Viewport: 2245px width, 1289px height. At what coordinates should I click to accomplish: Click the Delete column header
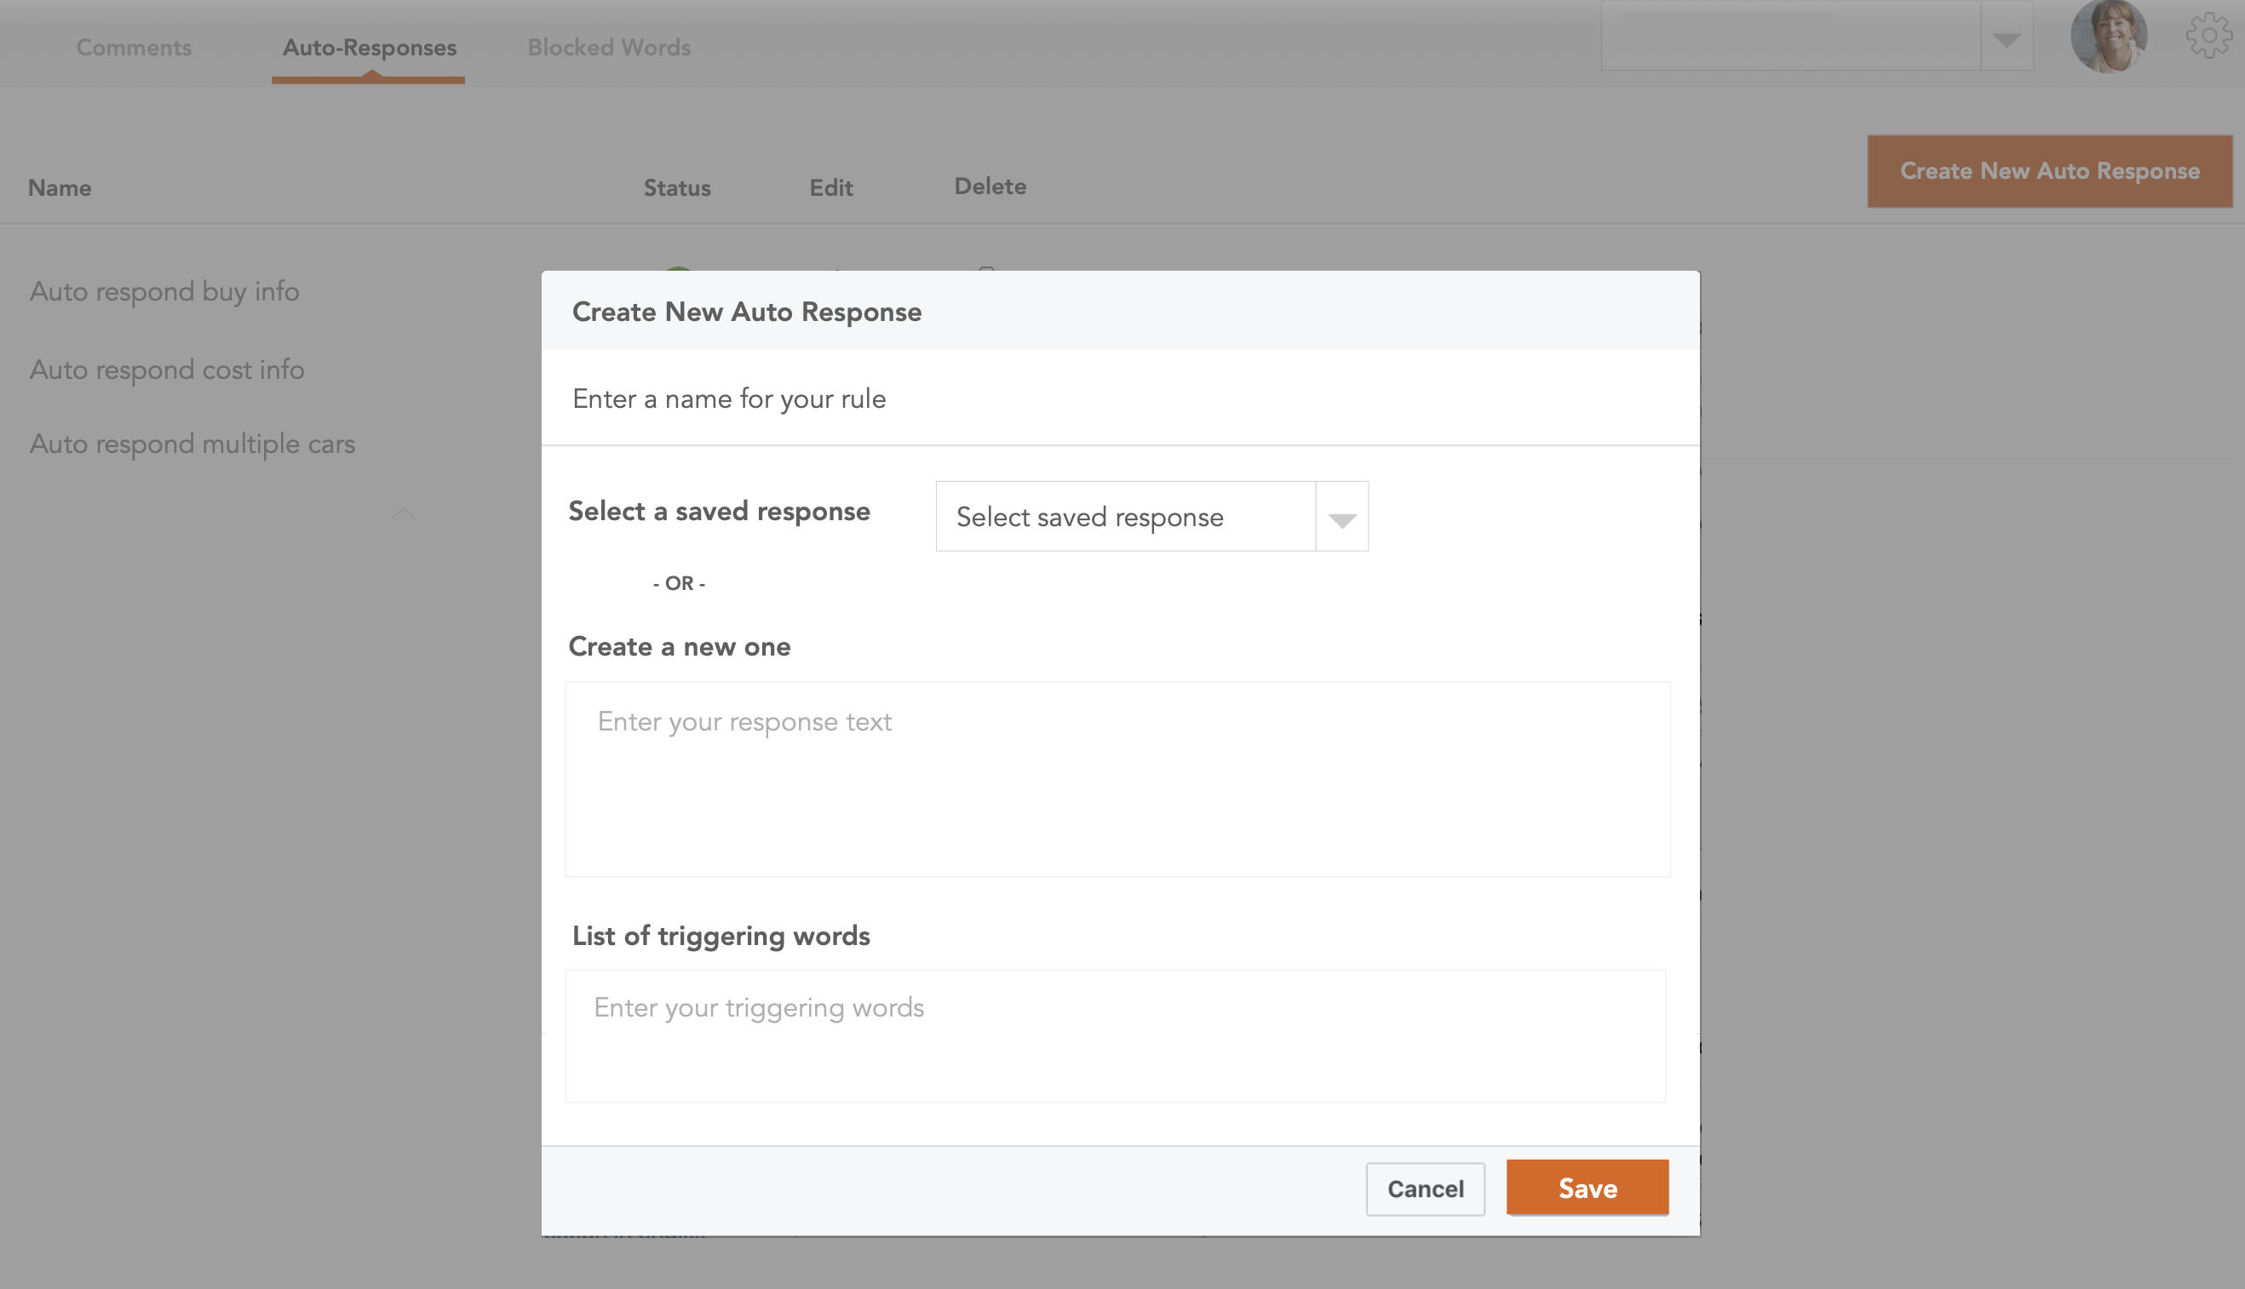coord(990,186)
